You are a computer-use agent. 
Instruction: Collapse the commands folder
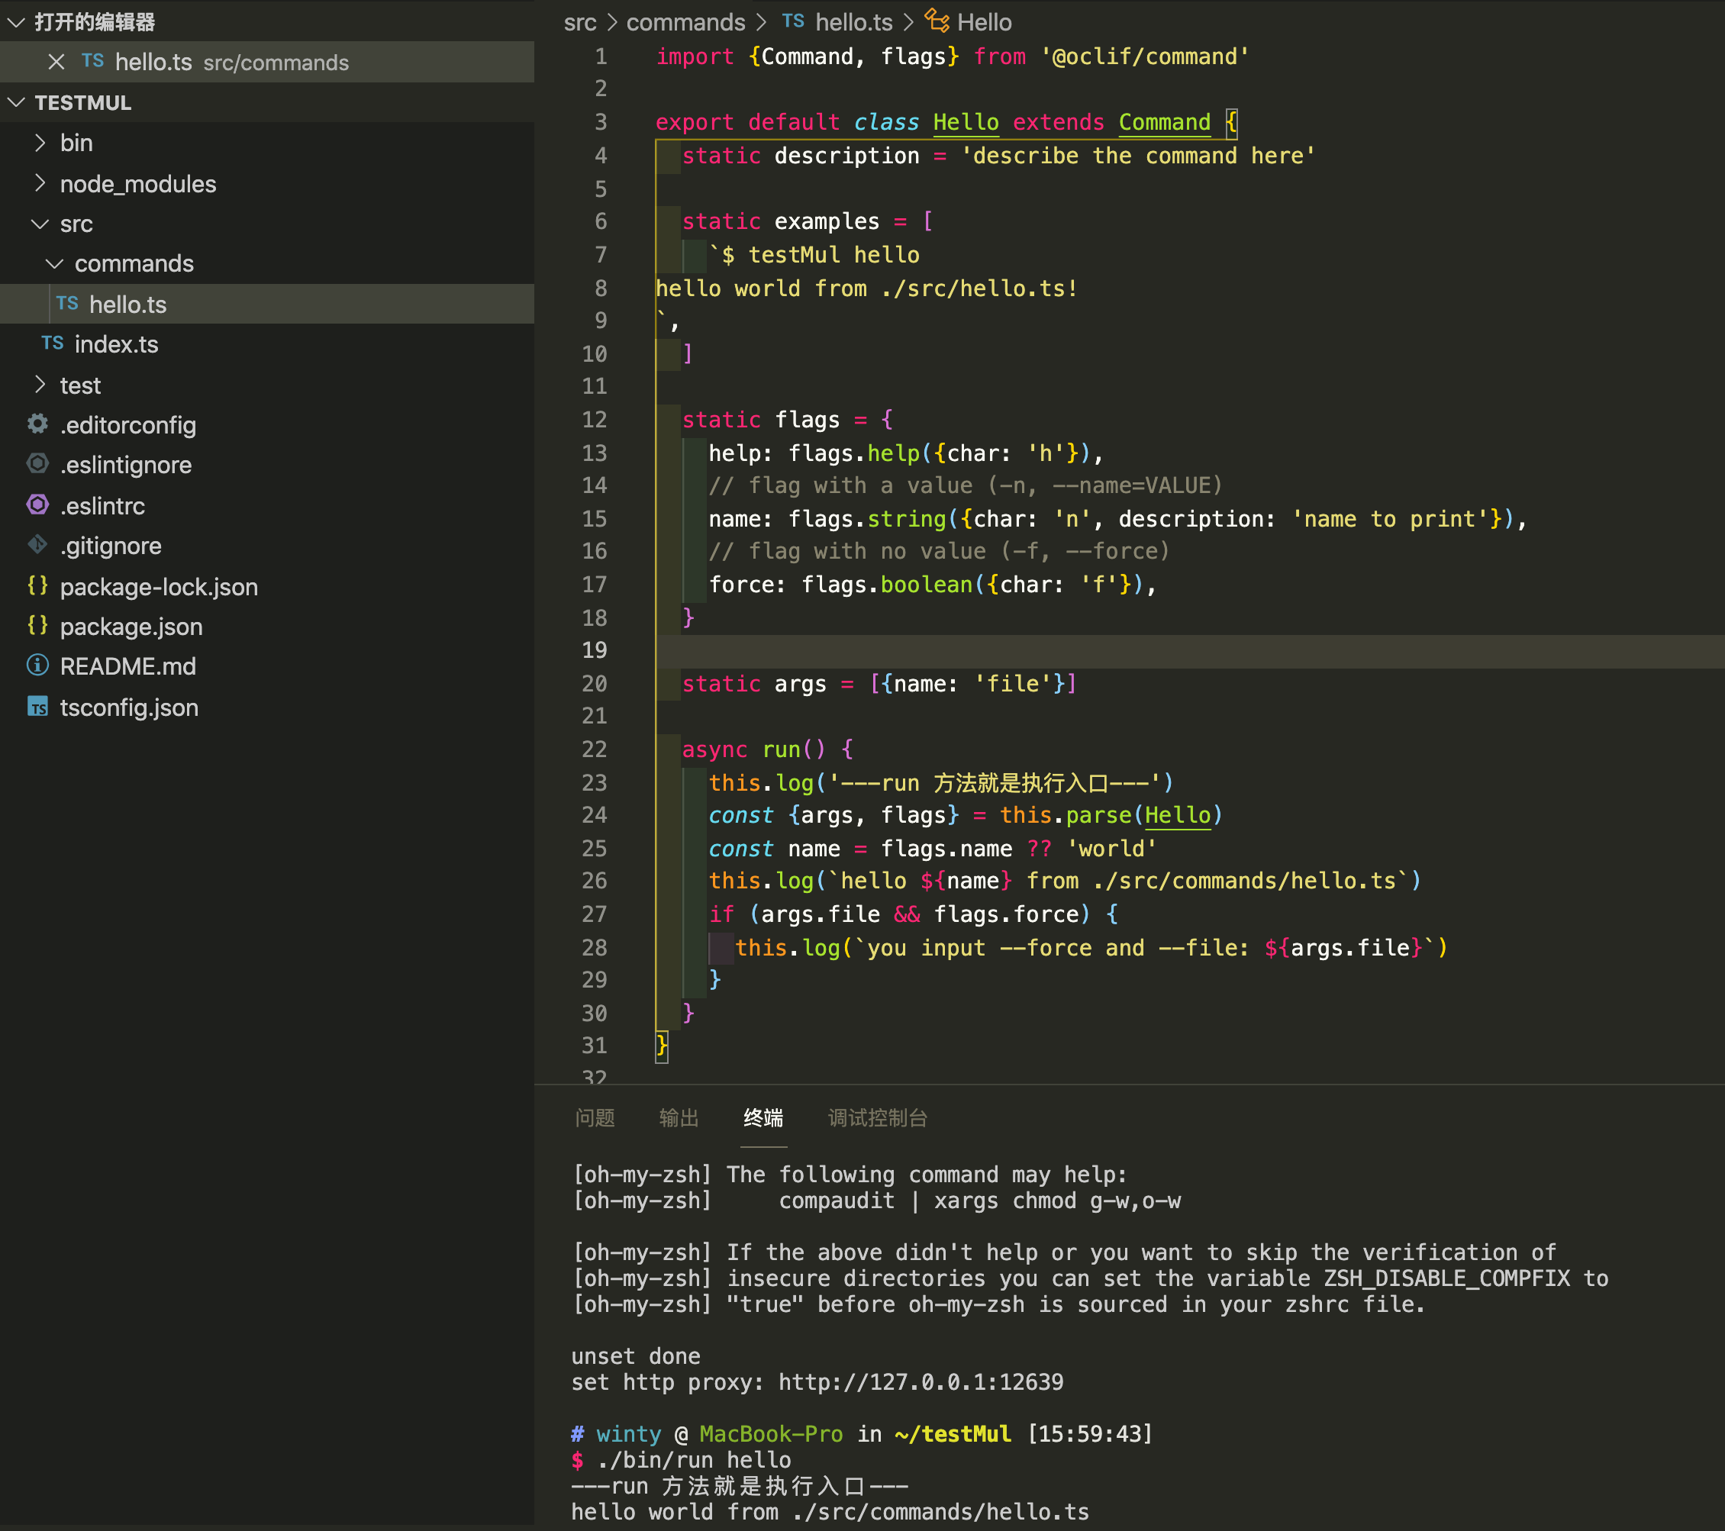pyautogui.click(x=55, y=263)
